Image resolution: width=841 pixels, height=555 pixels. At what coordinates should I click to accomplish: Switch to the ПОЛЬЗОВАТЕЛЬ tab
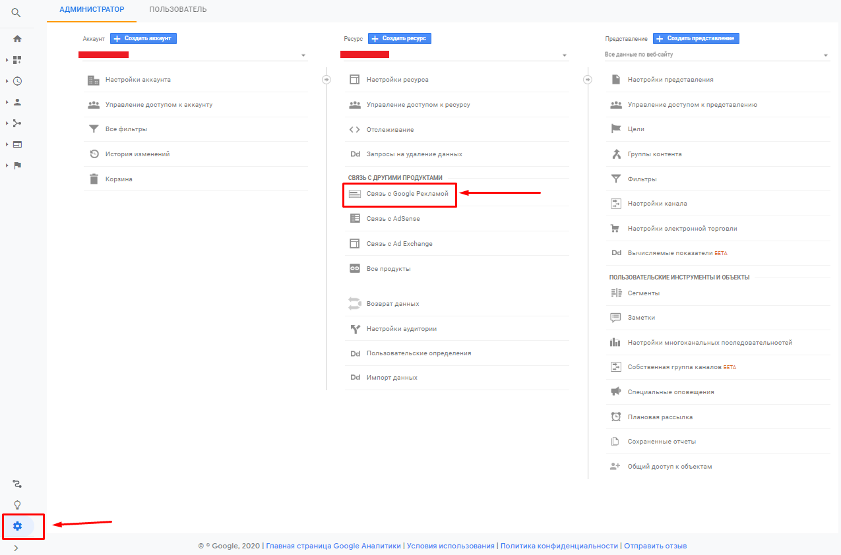(178, 10)
